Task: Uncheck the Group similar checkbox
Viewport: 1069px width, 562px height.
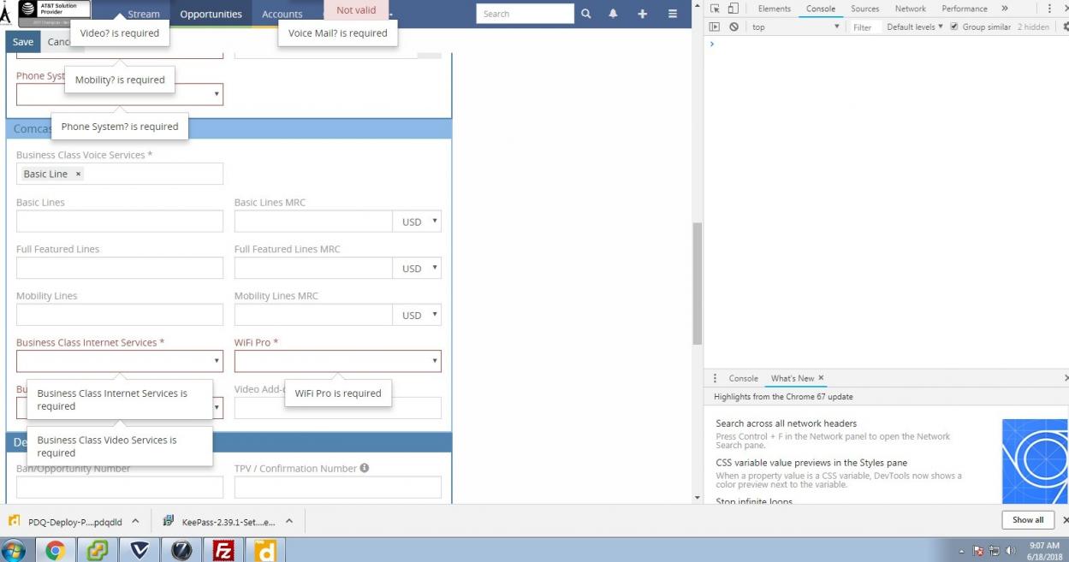Action: [954, 27]
